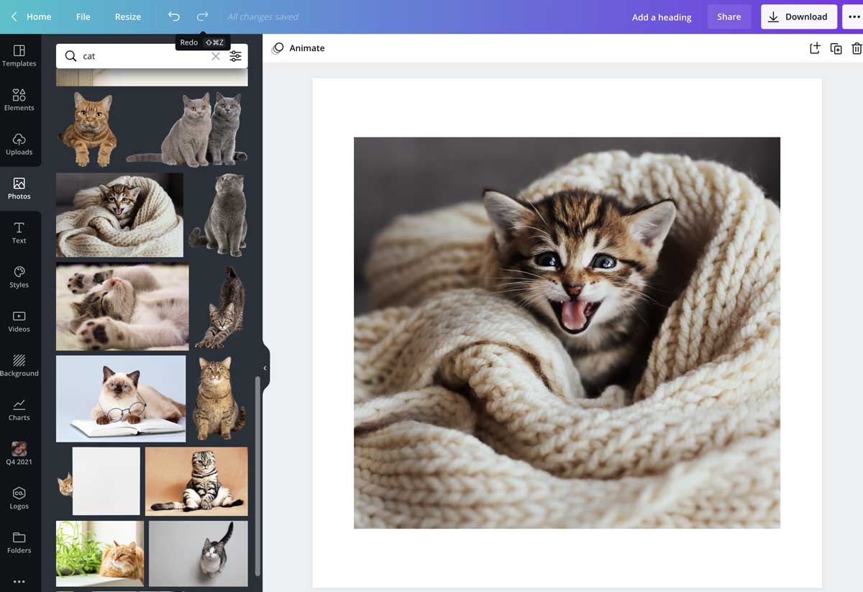Image resolution: width=863 pixels, height=592 pixels.
Task: Select the gray cat looking up photo
Action: pyautogui.click(x=219, y=214)
